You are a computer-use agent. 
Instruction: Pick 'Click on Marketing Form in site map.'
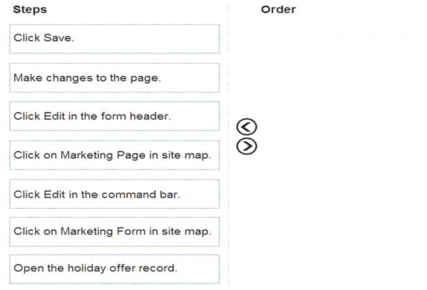115,231
